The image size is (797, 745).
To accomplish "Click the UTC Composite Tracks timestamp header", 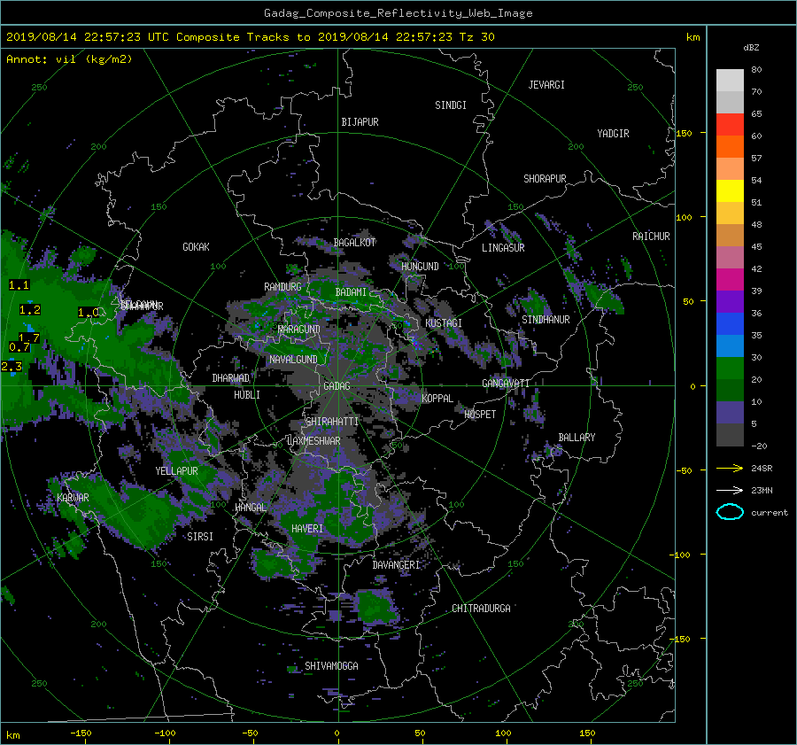I will tap(251, 36).
